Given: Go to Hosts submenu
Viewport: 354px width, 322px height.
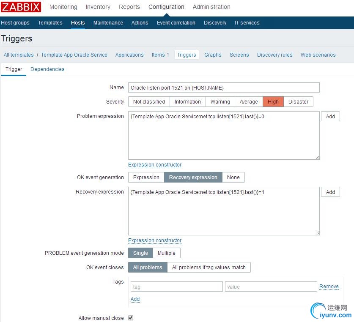Looking at the screenshot, I should tap(78, 22).
